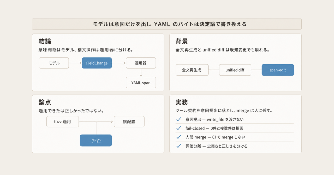Click the 実務 heading
This screenshot has width=334, height=175.
pyautogui.click(x=182, y=102)
